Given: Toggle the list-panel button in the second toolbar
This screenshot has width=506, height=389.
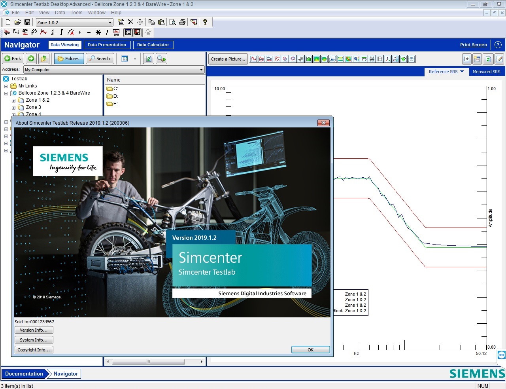Looking at the screenshot, I should pos(128,32).
